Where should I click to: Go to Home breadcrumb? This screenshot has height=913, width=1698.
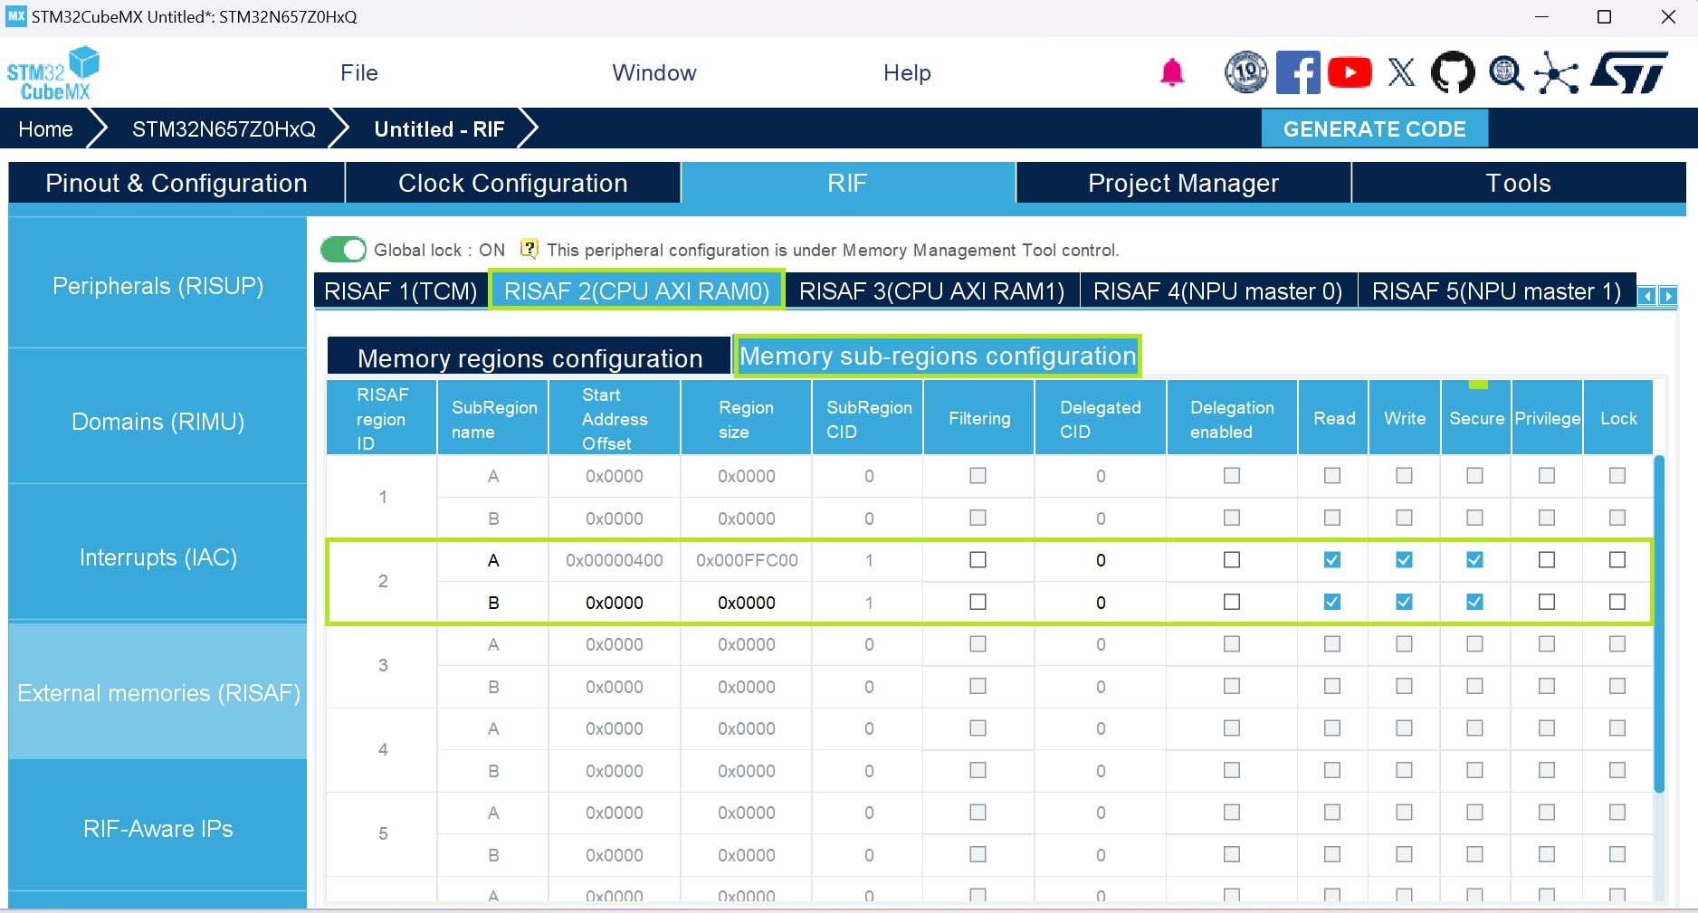point(45,128)
